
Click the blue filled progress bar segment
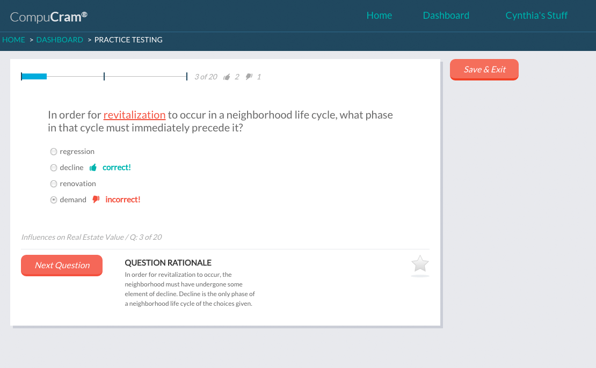point(34,77)
